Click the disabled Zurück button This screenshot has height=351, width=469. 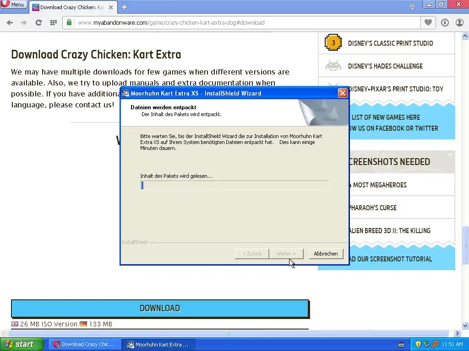[252, 254]
